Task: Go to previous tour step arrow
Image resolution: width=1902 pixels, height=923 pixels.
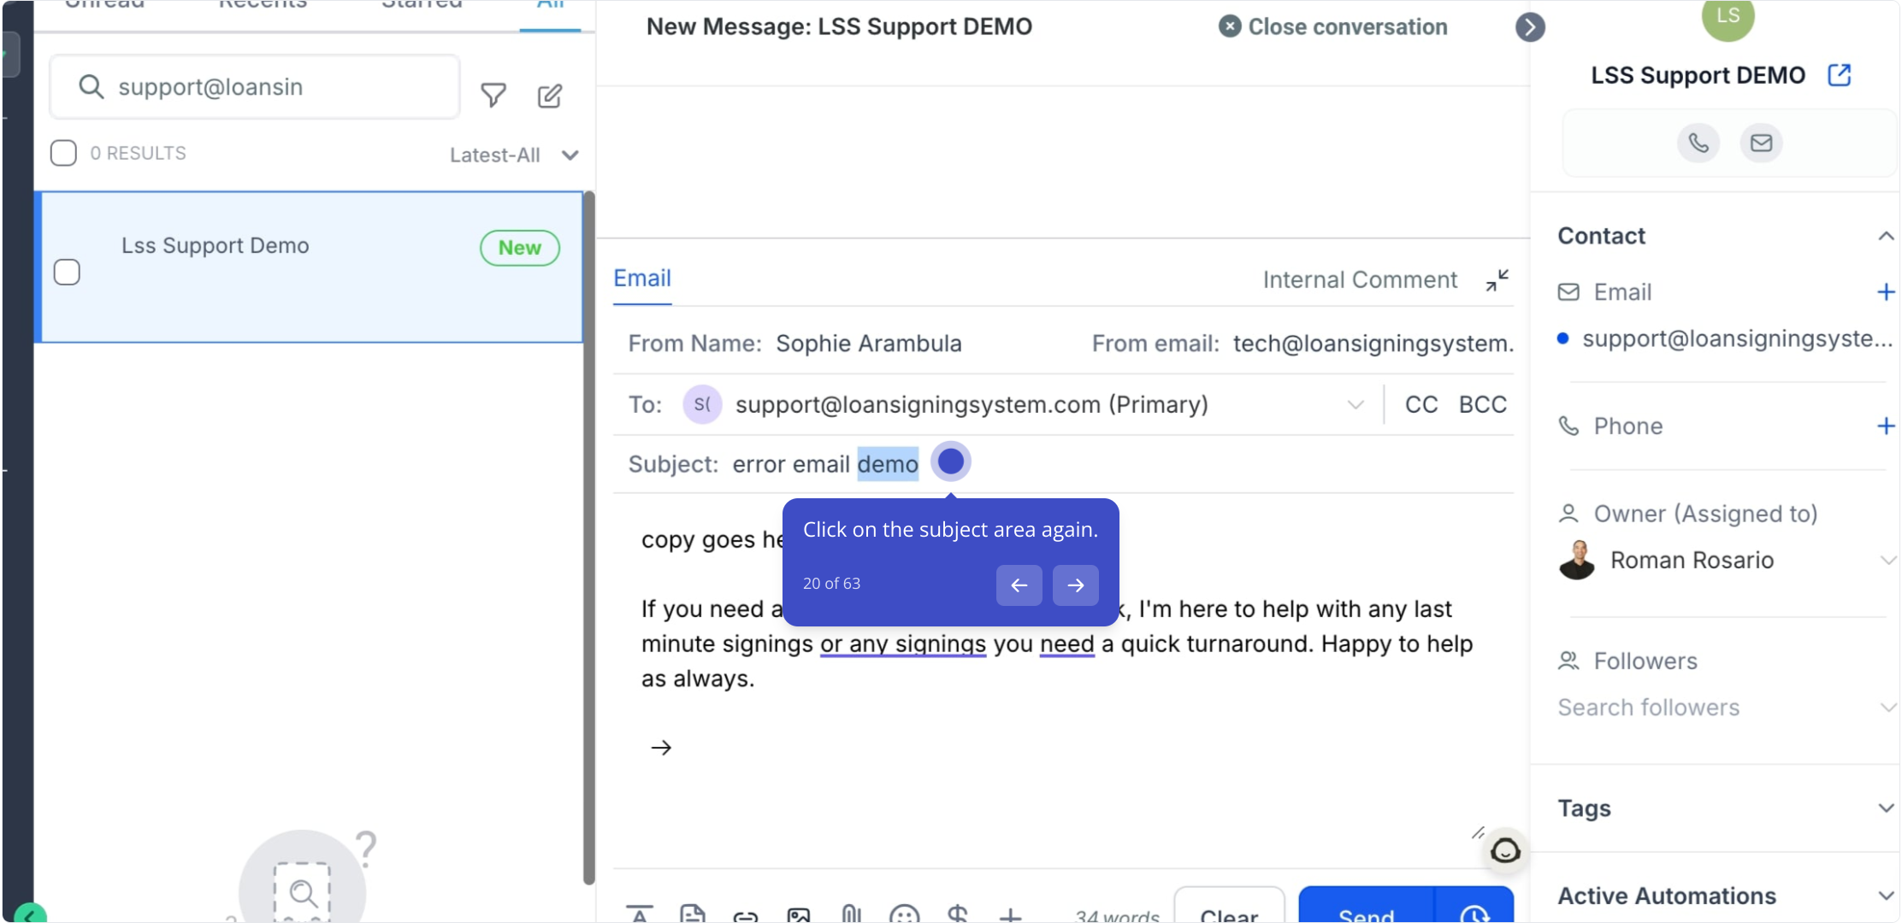Action: [1019, 585]
